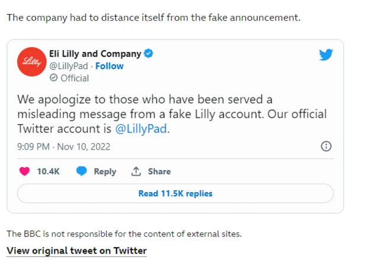Click the Share label
This screenshot has width=379, height=260.
159,171
